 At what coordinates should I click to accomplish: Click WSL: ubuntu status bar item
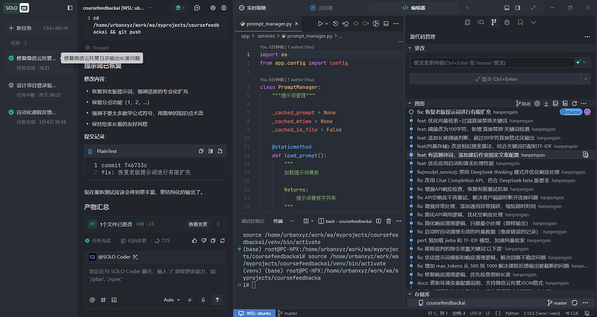tap(255, 313)
